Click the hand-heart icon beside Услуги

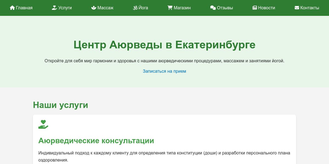[x=54, y=8]
